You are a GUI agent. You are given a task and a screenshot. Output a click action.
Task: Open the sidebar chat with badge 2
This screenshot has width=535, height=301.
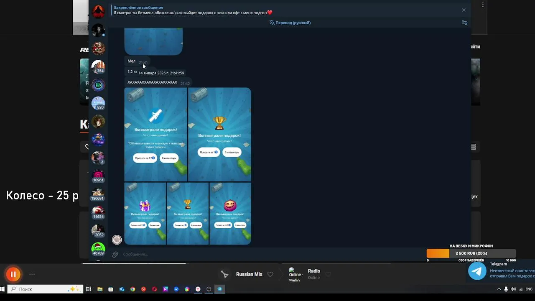pos(98,158)
